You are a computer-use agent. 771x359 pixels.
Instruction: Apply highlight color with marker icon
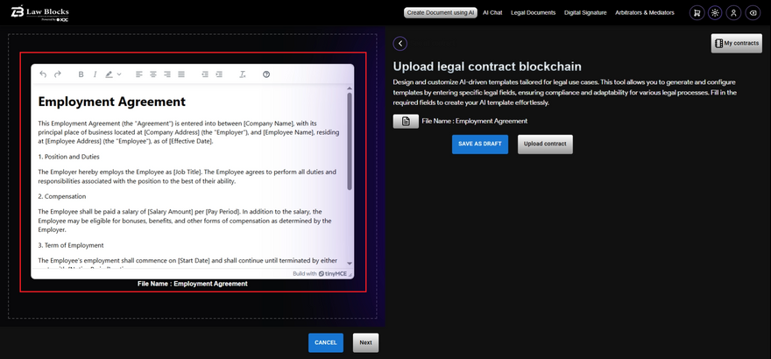[x=110, y=74]
